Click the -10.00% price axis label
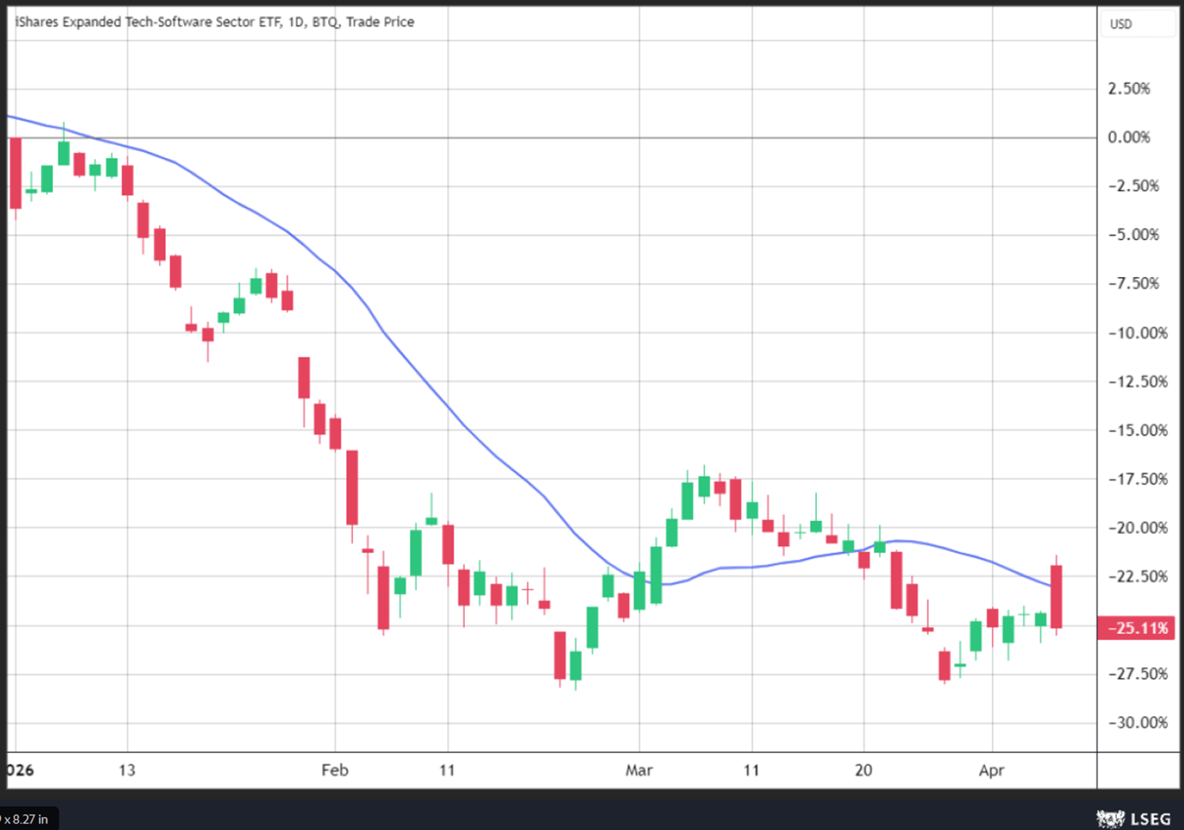The width and height of the screenshot is (1184, 830). pos(1137,333)
